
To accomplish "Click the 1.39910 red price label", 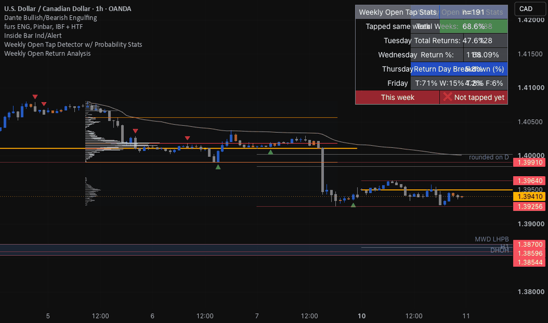I will [530, 162].
